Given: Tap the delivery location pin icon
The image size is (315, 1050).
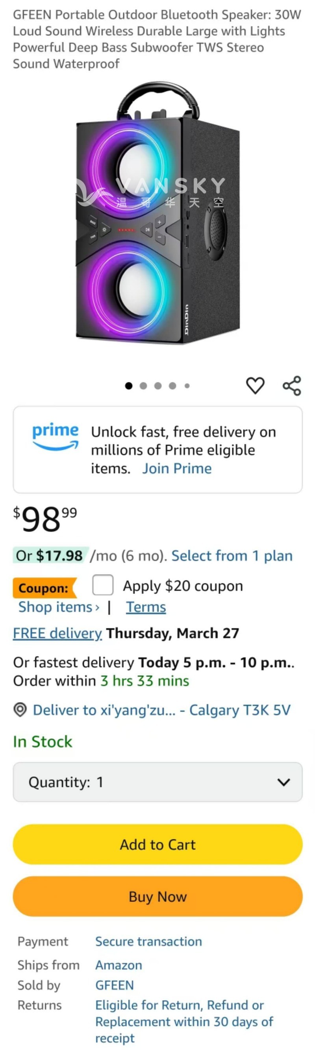Looking at the screenshot, I should click(x=20, y=710).
